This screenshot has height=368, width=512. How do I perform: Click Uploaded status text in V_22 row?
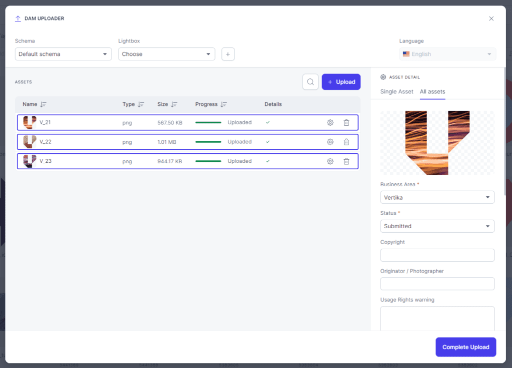[x=239, y=142]
